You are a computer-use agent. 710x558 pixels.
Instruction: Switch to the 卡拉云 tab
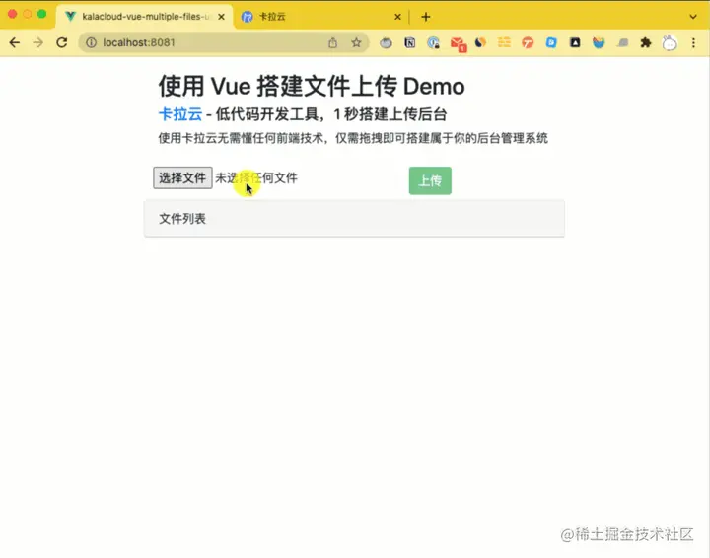319,17
